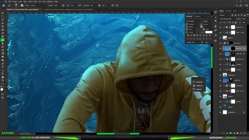Viewport: 249px width, 140px height.
Task: Open the layer blend mode dropdown
Action: (x=227, y=19)
